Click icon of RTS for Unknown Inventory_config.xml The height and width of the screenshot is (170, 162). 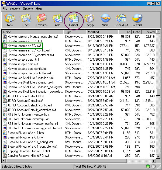click(5, 124)
